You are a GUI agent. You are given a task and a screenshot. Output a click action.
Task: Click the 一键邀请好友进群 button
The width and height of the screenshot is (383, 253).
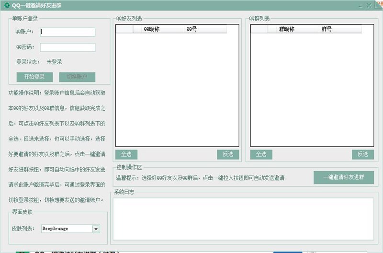pos(343,177)
